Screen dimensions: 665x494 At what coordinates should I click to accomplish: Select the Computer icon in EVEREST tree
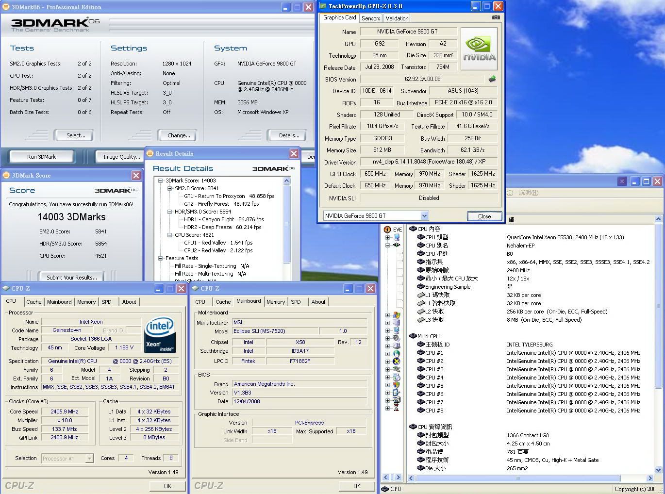point(397,237)
